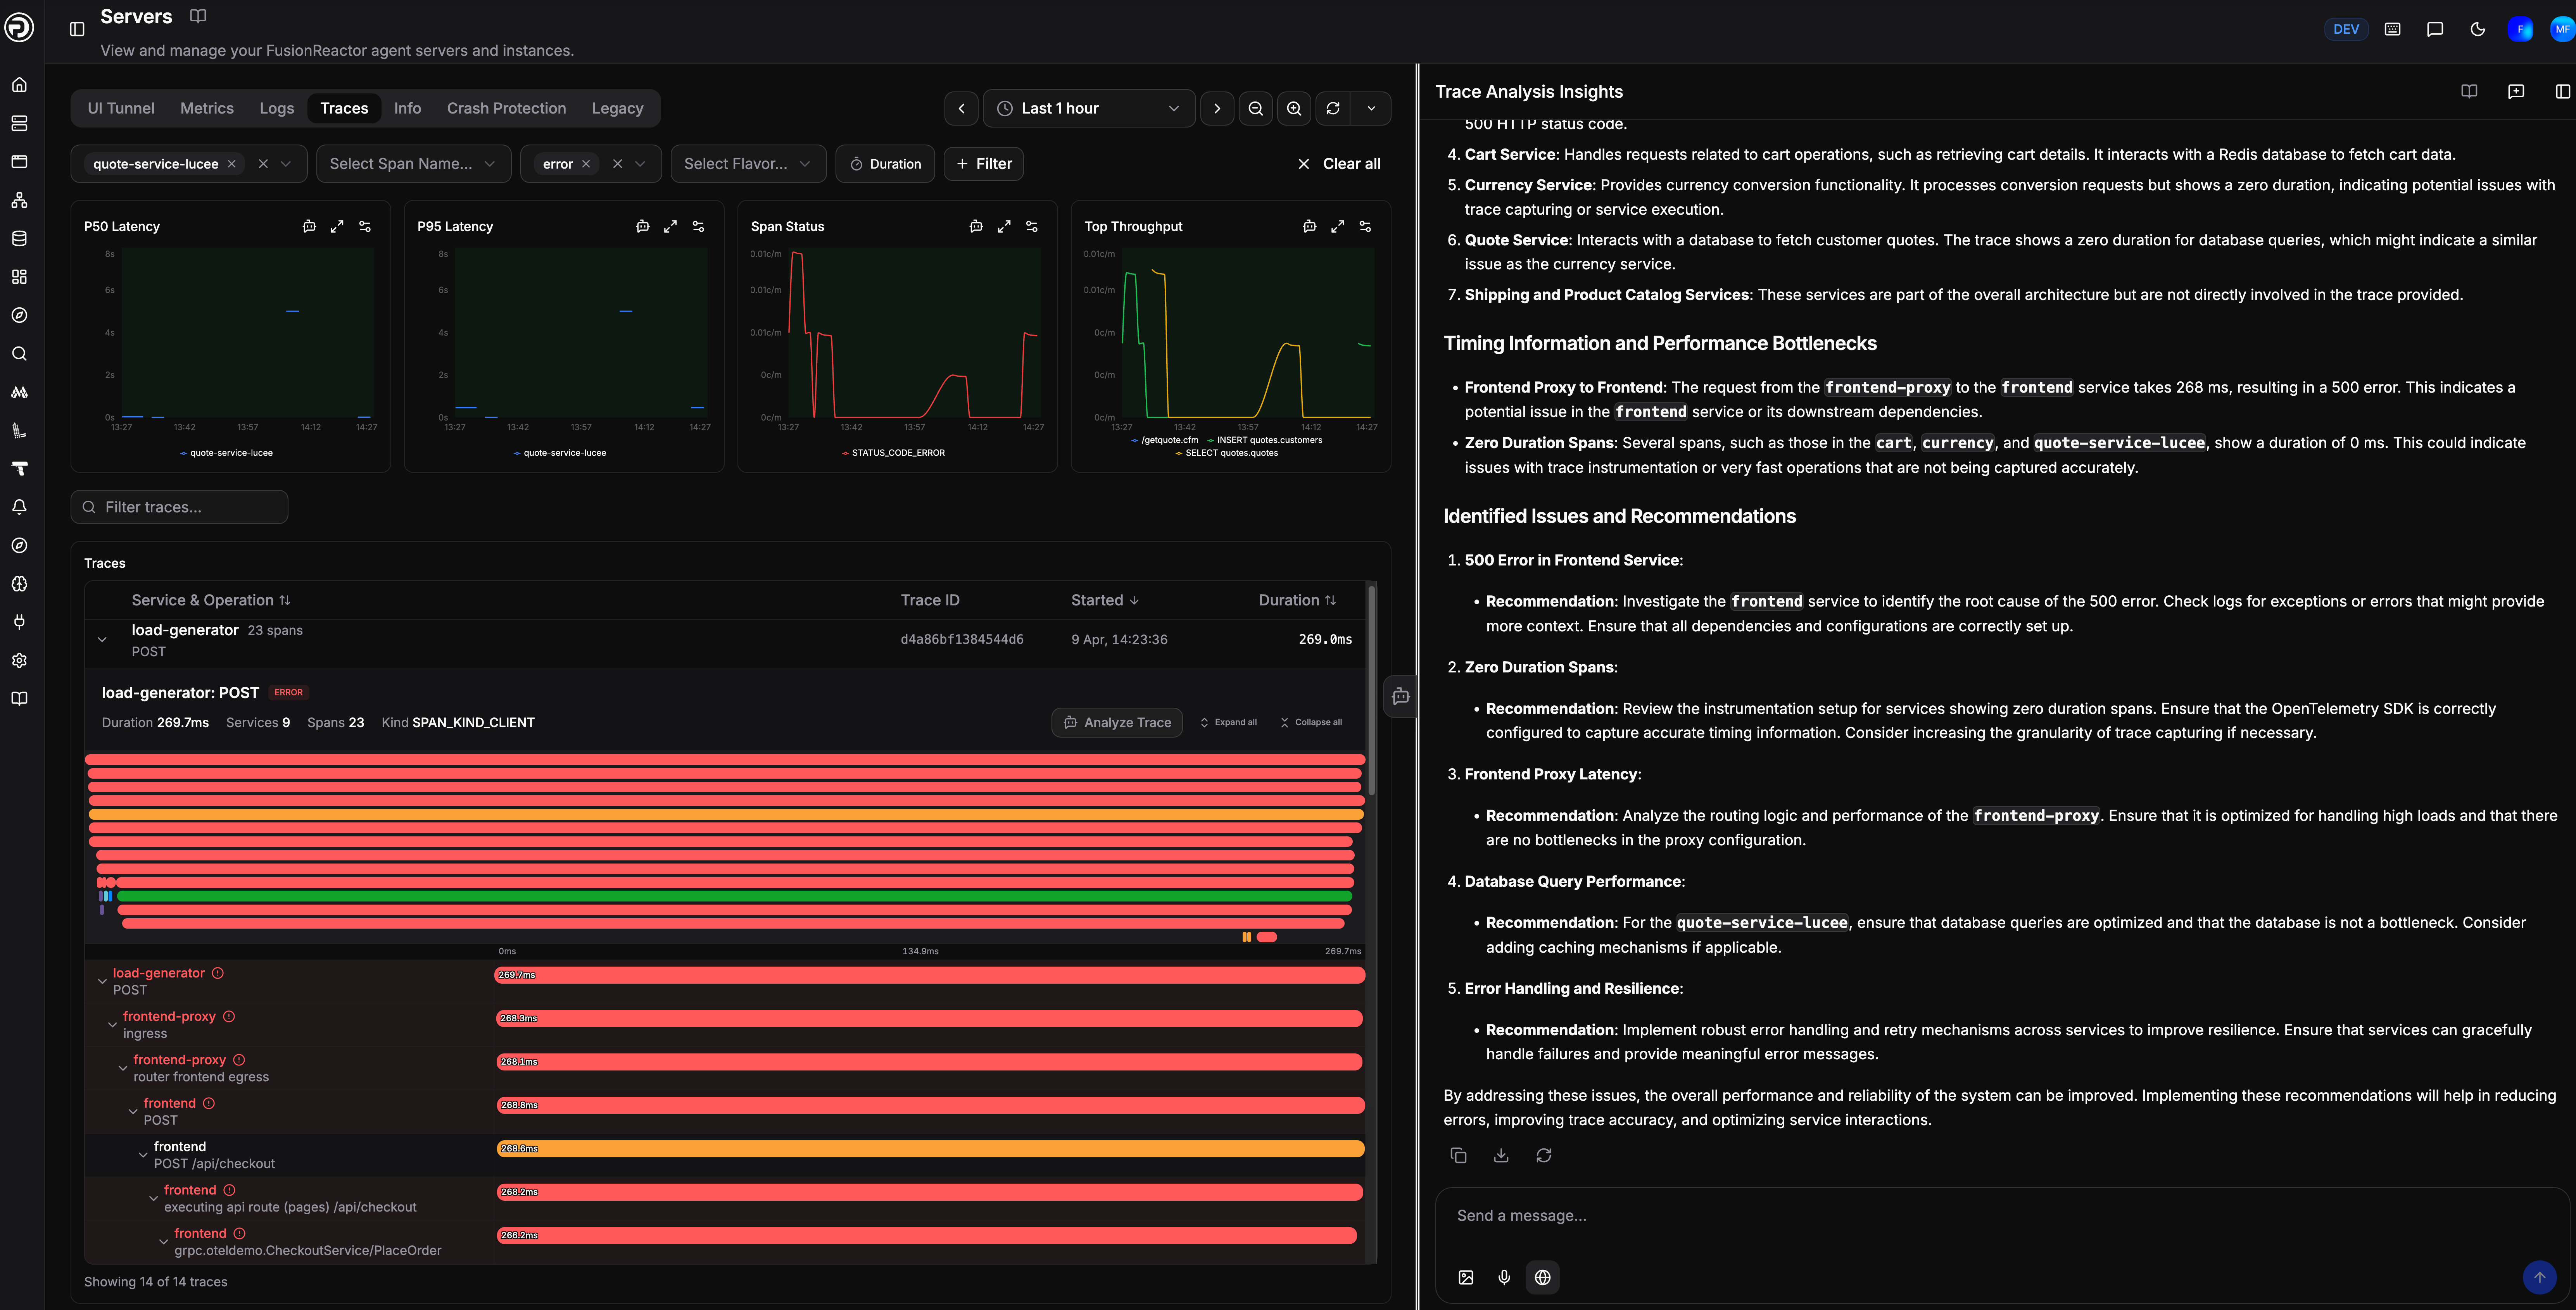Click Clear all filters

1339,164
